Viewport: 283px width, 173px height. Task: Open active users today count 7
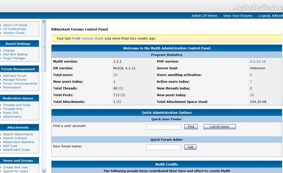tap(251, 82)
